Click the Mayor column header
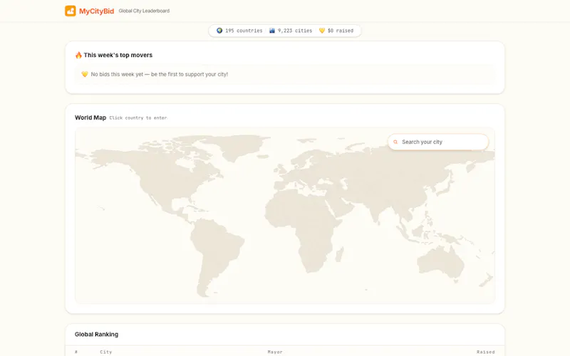 point(275,352)
